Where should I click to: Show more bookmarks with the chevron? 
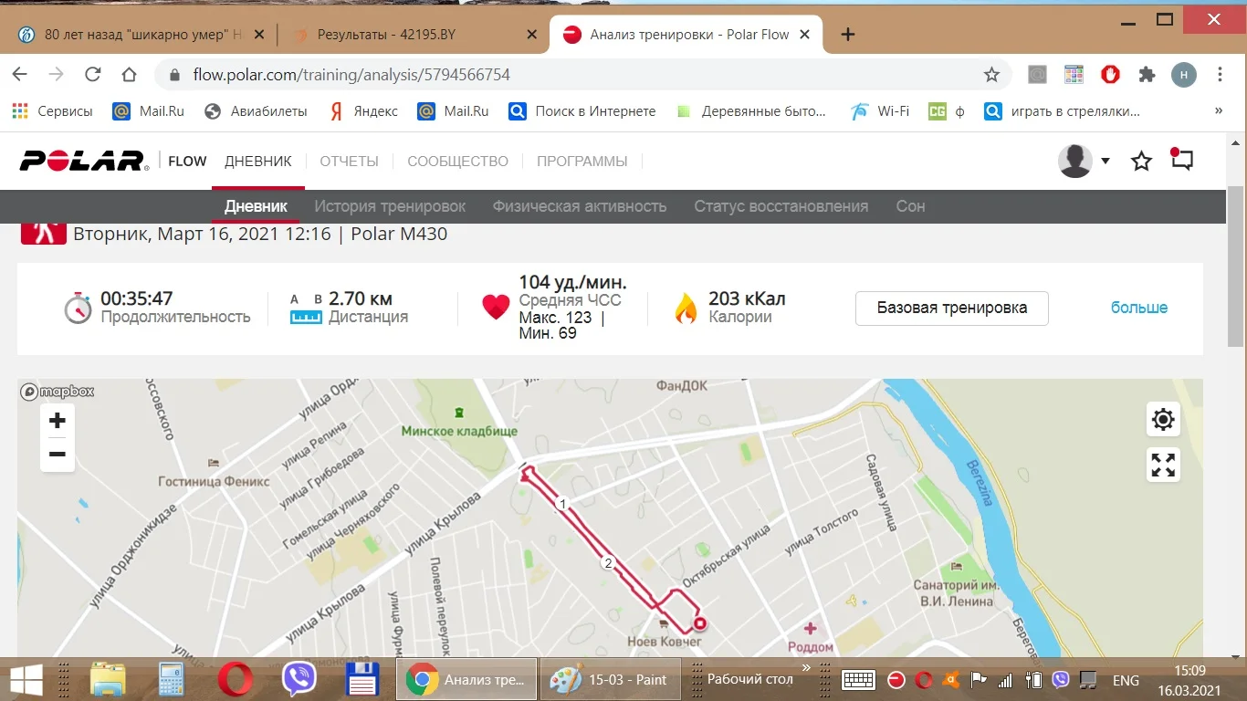[x=1219, y=111]
